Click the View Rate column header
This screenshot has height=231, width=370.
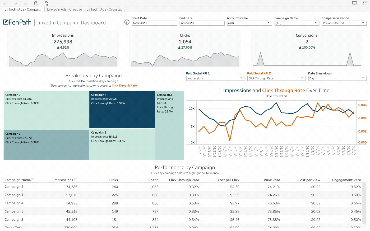[x=272, y=180]
